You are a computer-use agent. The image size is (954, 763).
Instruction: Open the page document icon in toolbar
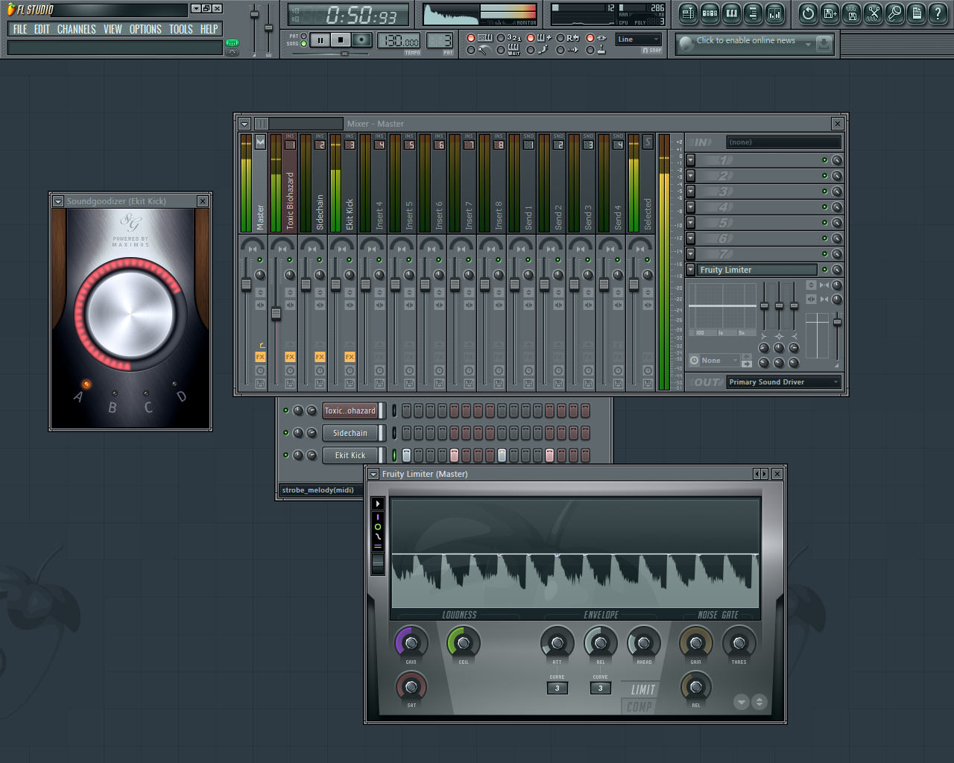pos(916,13)
